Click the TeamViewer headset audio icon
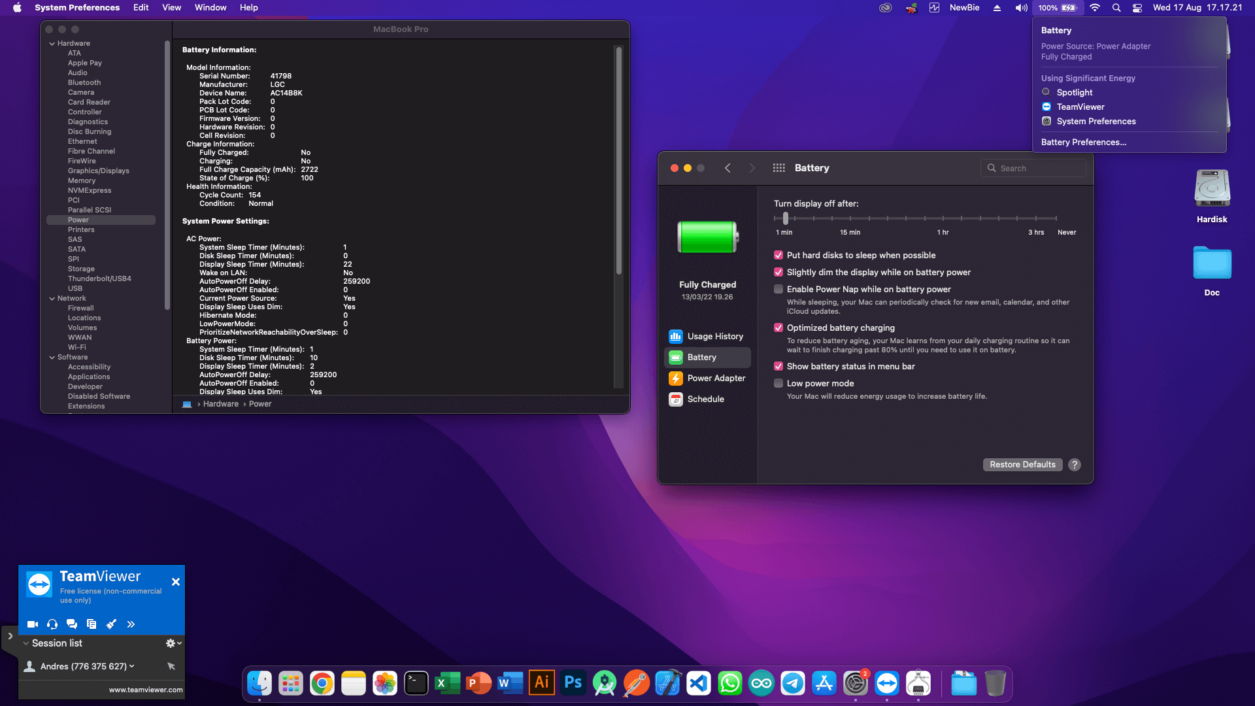This screenshot has width=1255, height=706. (52, 624)
